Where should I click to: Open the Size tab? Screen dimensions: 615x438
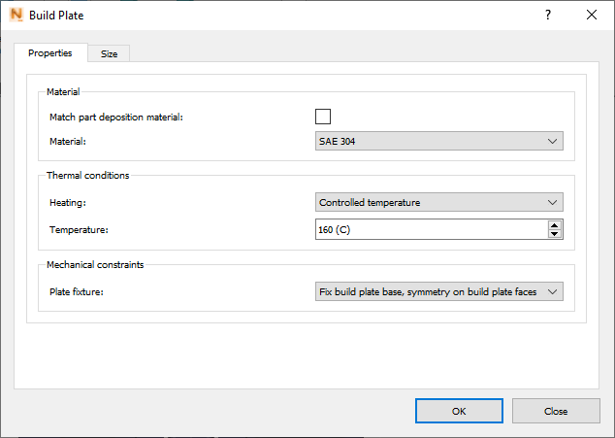(x=110, y=54)
